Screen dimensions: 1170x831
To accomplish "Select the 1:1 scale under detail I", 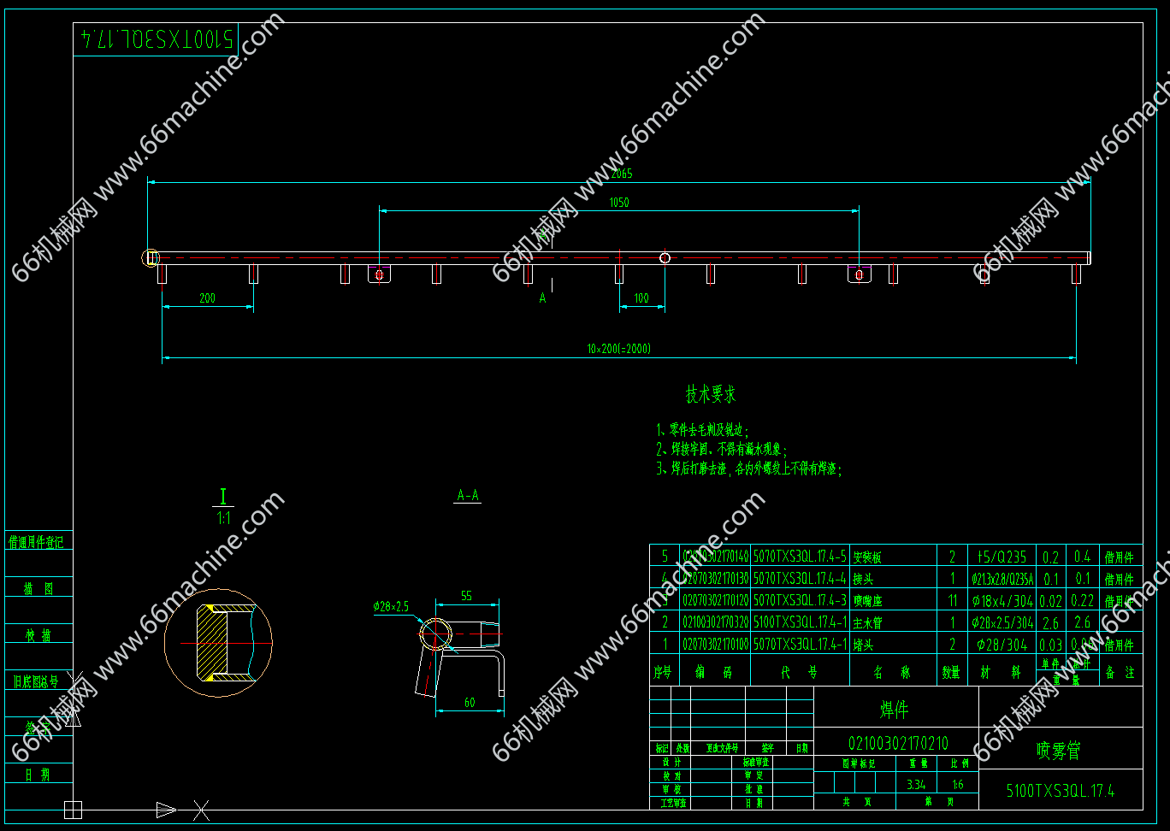I will point(224,518).
